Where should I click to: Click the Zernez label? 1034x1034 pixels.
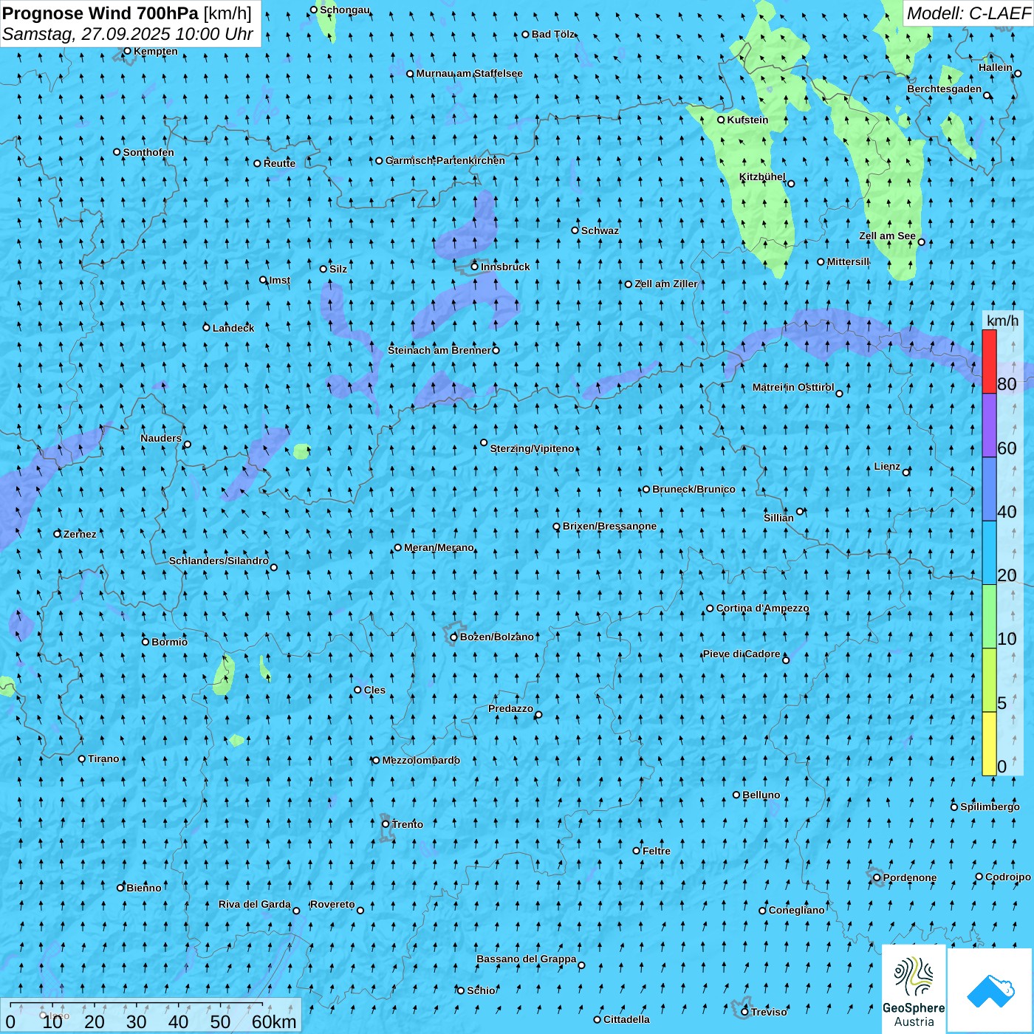point(80,534)
